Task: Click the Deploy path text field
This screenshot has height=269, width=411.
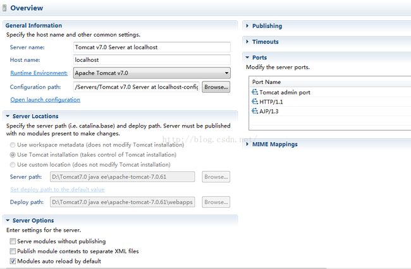Action: click(x=123, y=202)
